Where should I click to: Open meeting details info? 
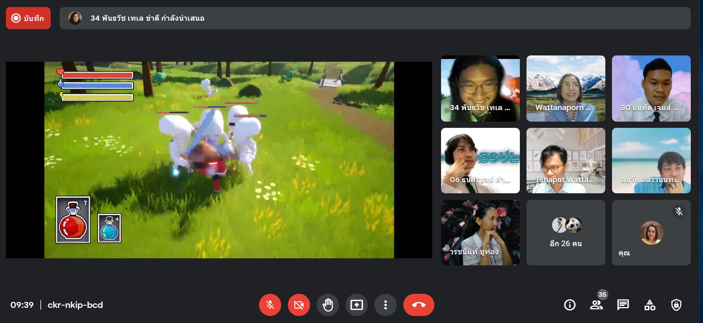coord(570,305)
